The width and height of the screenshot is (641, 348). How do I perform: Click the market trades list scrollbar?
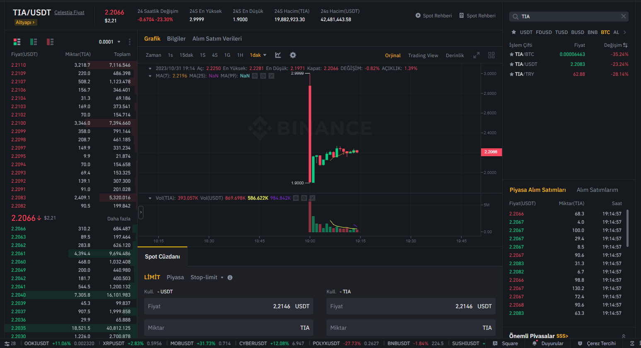click(x=627, y=228)
